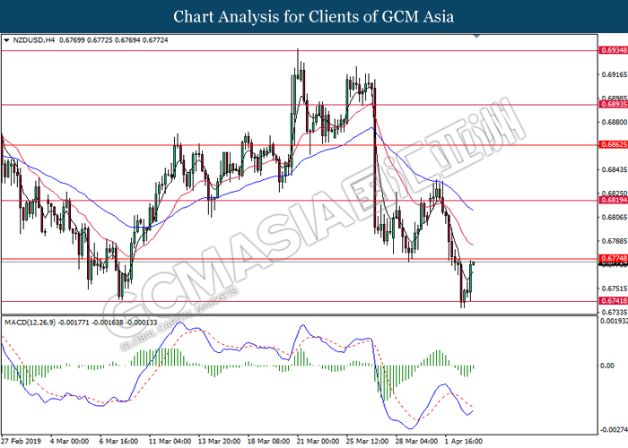The width and height of the screenshot is (628, 448).
Task: Click the 1 Apr 16:00 time label
Action: 464,441
